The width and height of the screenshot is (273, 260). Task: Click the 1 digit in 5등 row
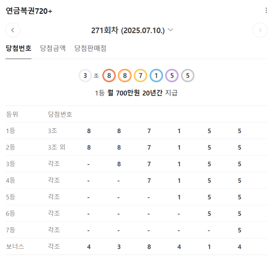pyautogui.click(x=179, y=197)
